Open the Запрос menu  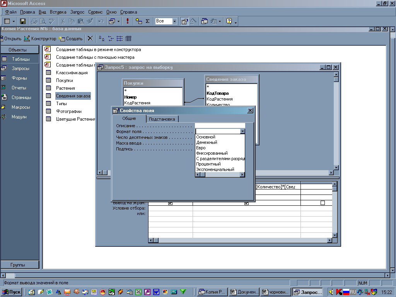[x=77, y=12]
